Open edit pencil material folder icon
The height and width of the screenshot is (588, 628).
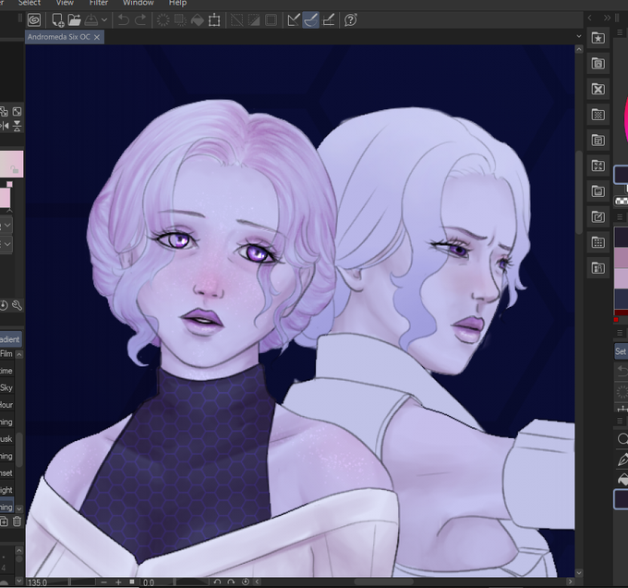(x=598, y=217)
